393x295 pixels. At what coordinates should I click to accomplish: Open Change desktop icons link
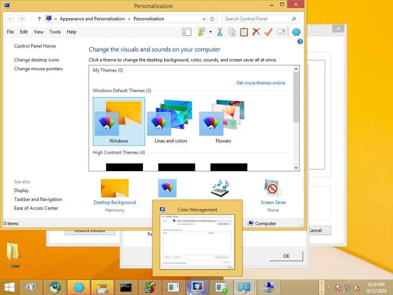tap(36, 60)
